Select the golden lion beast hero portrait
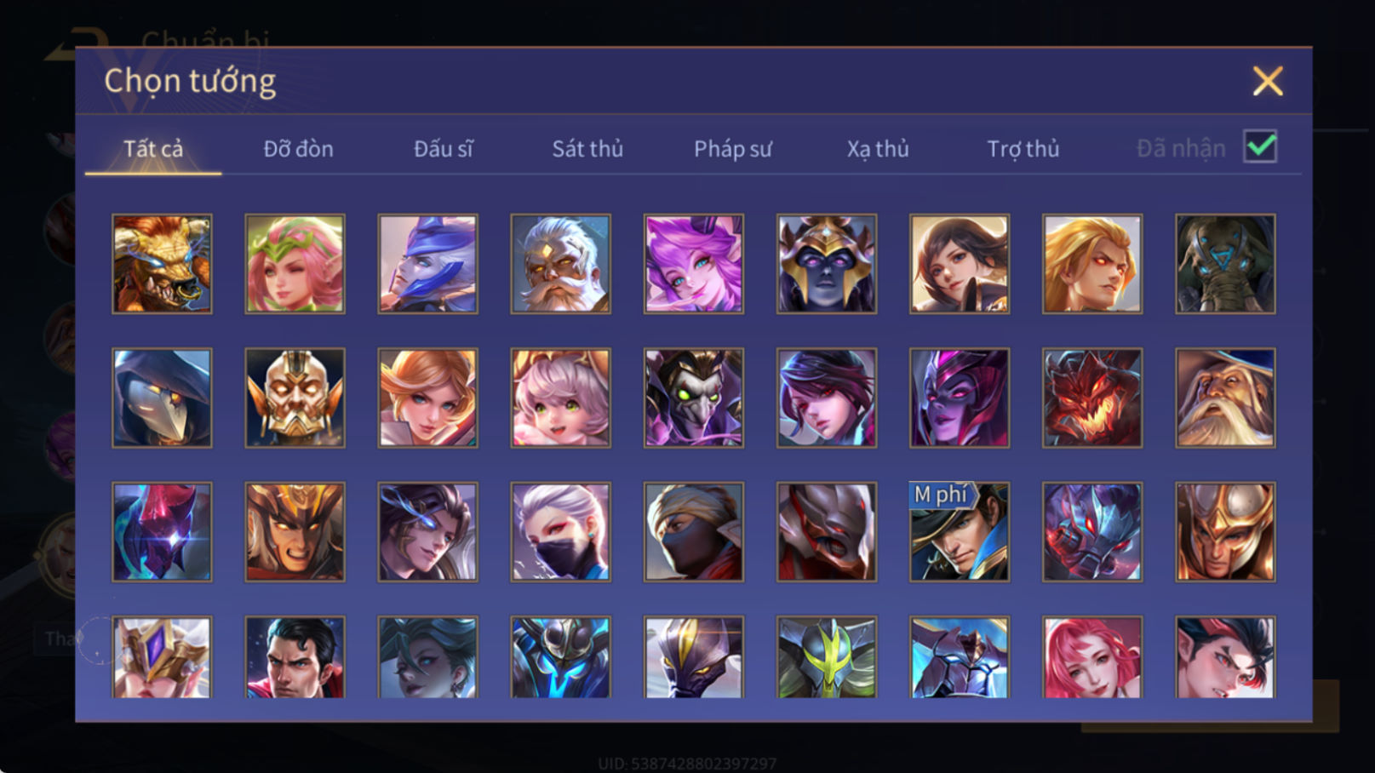The height and width of the screenshot is (773, 1375). pos(162,264)
